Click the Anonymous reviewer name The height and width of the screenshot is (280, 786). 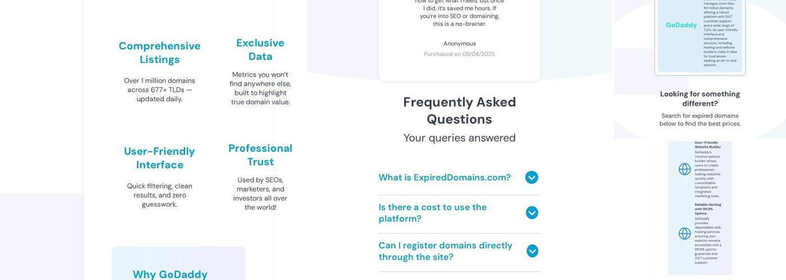(459, 44)
